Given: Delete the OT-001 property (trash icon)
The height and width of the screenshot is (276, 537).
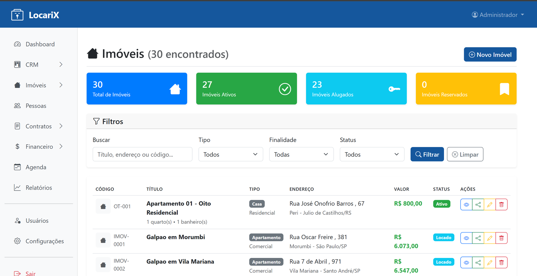Looking at the screenshot, I should [501, 205].
